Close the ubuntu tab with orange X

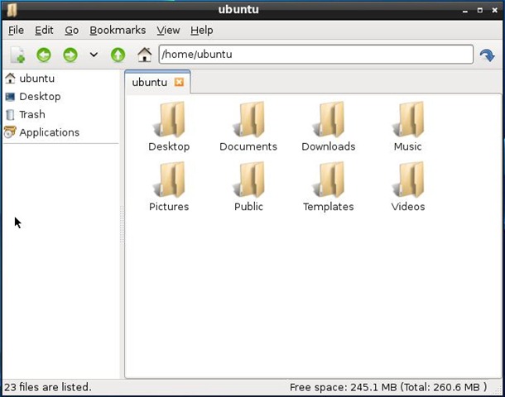tap(179, 82)
